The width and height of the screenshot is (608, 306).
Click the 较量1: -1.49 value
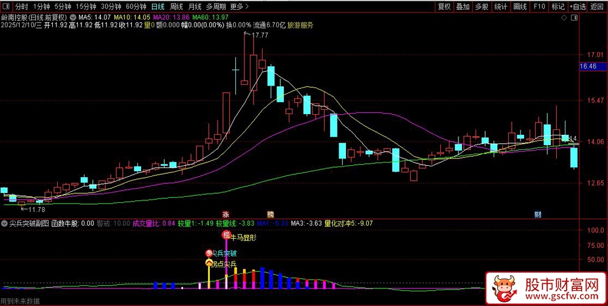tap(196, 223)
